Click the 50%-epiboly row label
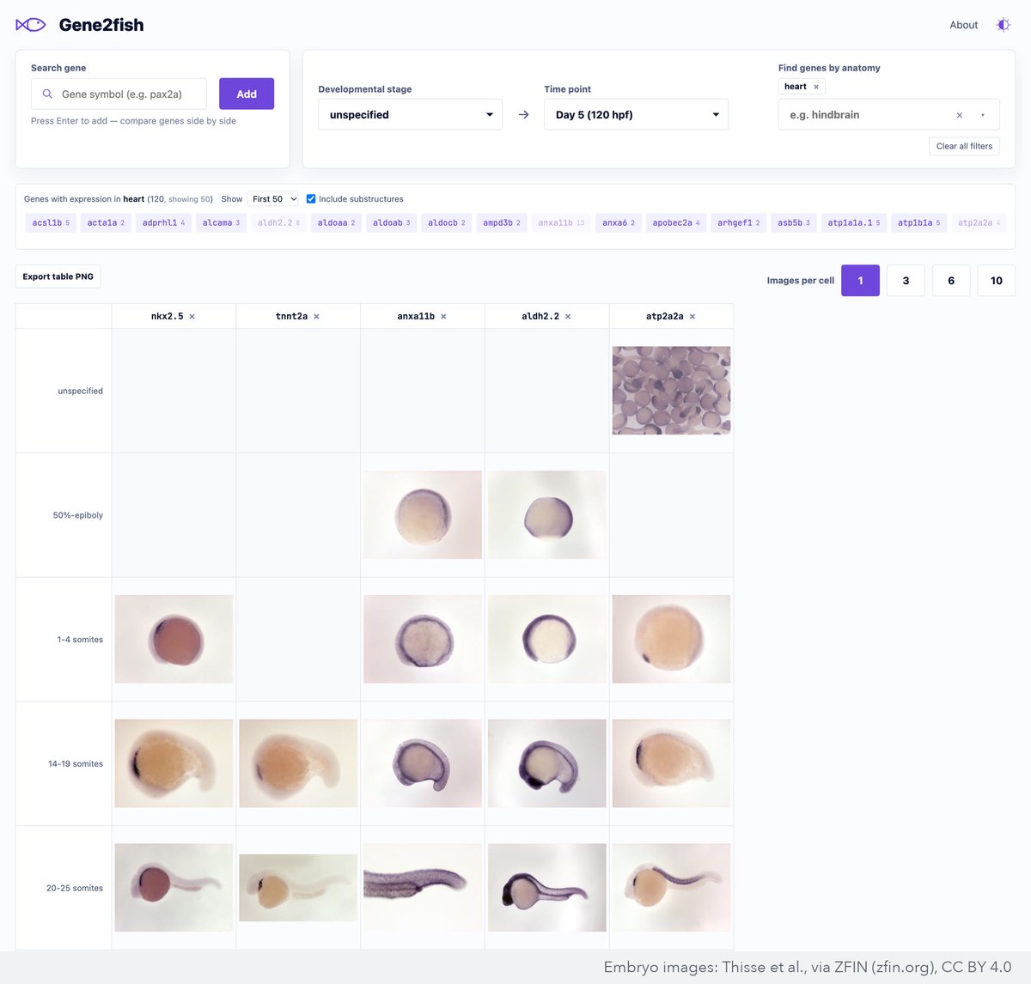Screen dimensions: 1031x984 pyautogui.click(x=78, y=515)
